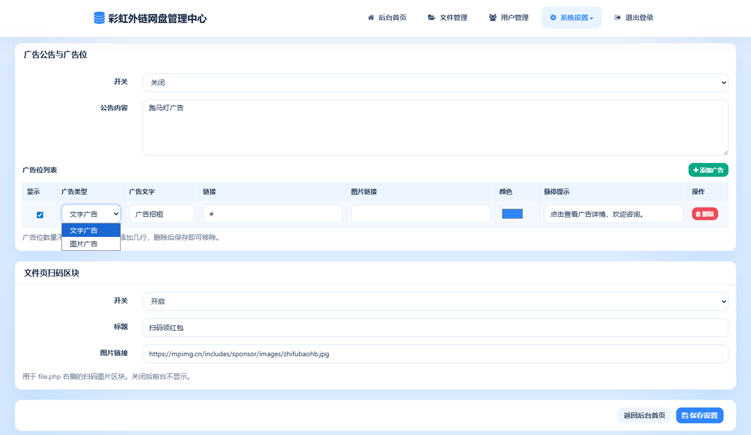Image resolution: width=751 pixels, height=435 pixels.
Task: Click the plus icon on 添加广告
Action: (x=696, y=170)
